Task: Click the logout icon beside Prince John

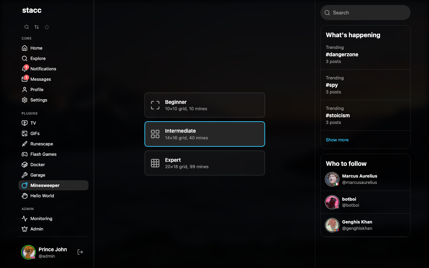Action: pyautogui.click(x=80, y=252)
